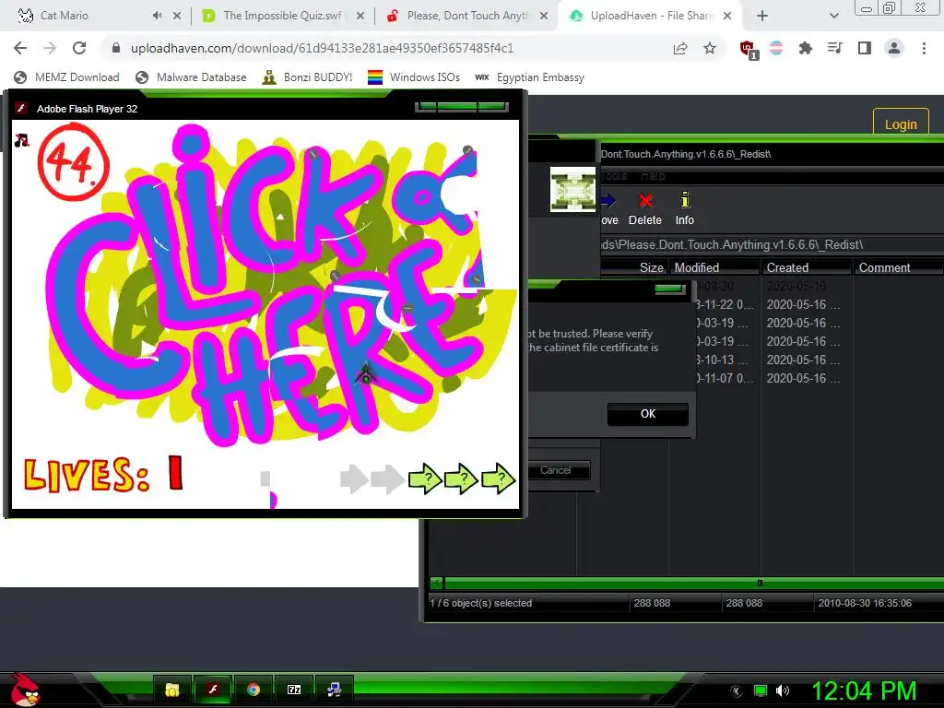Open the Egyptian Embassy bookmark
This screenshot has width=944, height=708.
[529, 77]
